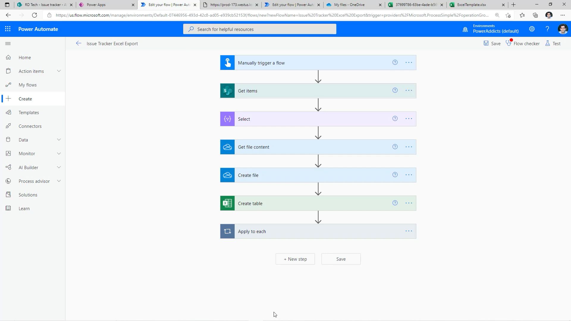The width and height of the screenshot is (571, 321).
Task: Click the Apply to each loop icon
Action: 228,231
